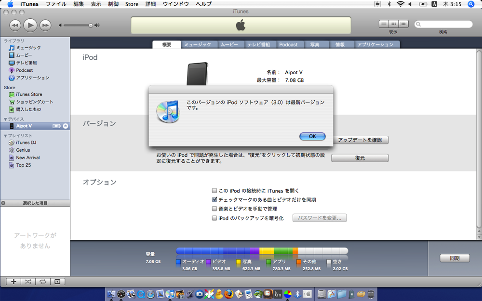The height and width of the screenshot is (301, 482).
Task: Click the add playlist plus button
Action: [13, 281]
